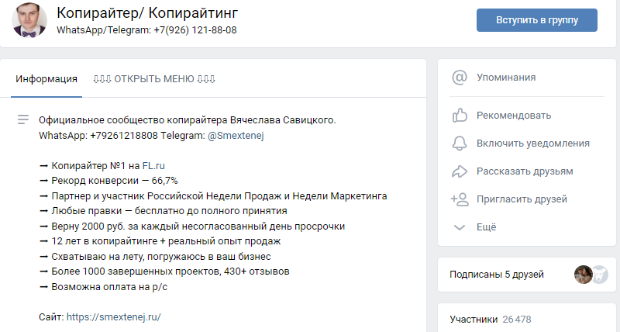Select Рассказать друзьям option
Viewport: 620px width, 332px height.
[x=525, y=171]
